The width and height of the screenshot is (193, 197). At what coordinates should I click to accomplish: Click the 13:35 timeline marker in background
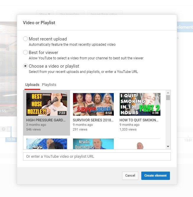(x=11, y=140)
